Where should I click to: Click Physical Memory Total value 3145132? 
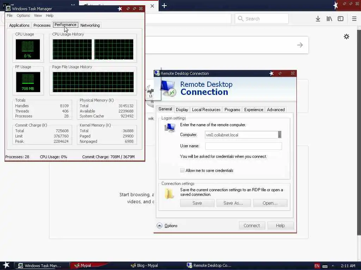[x=126, y=106]
